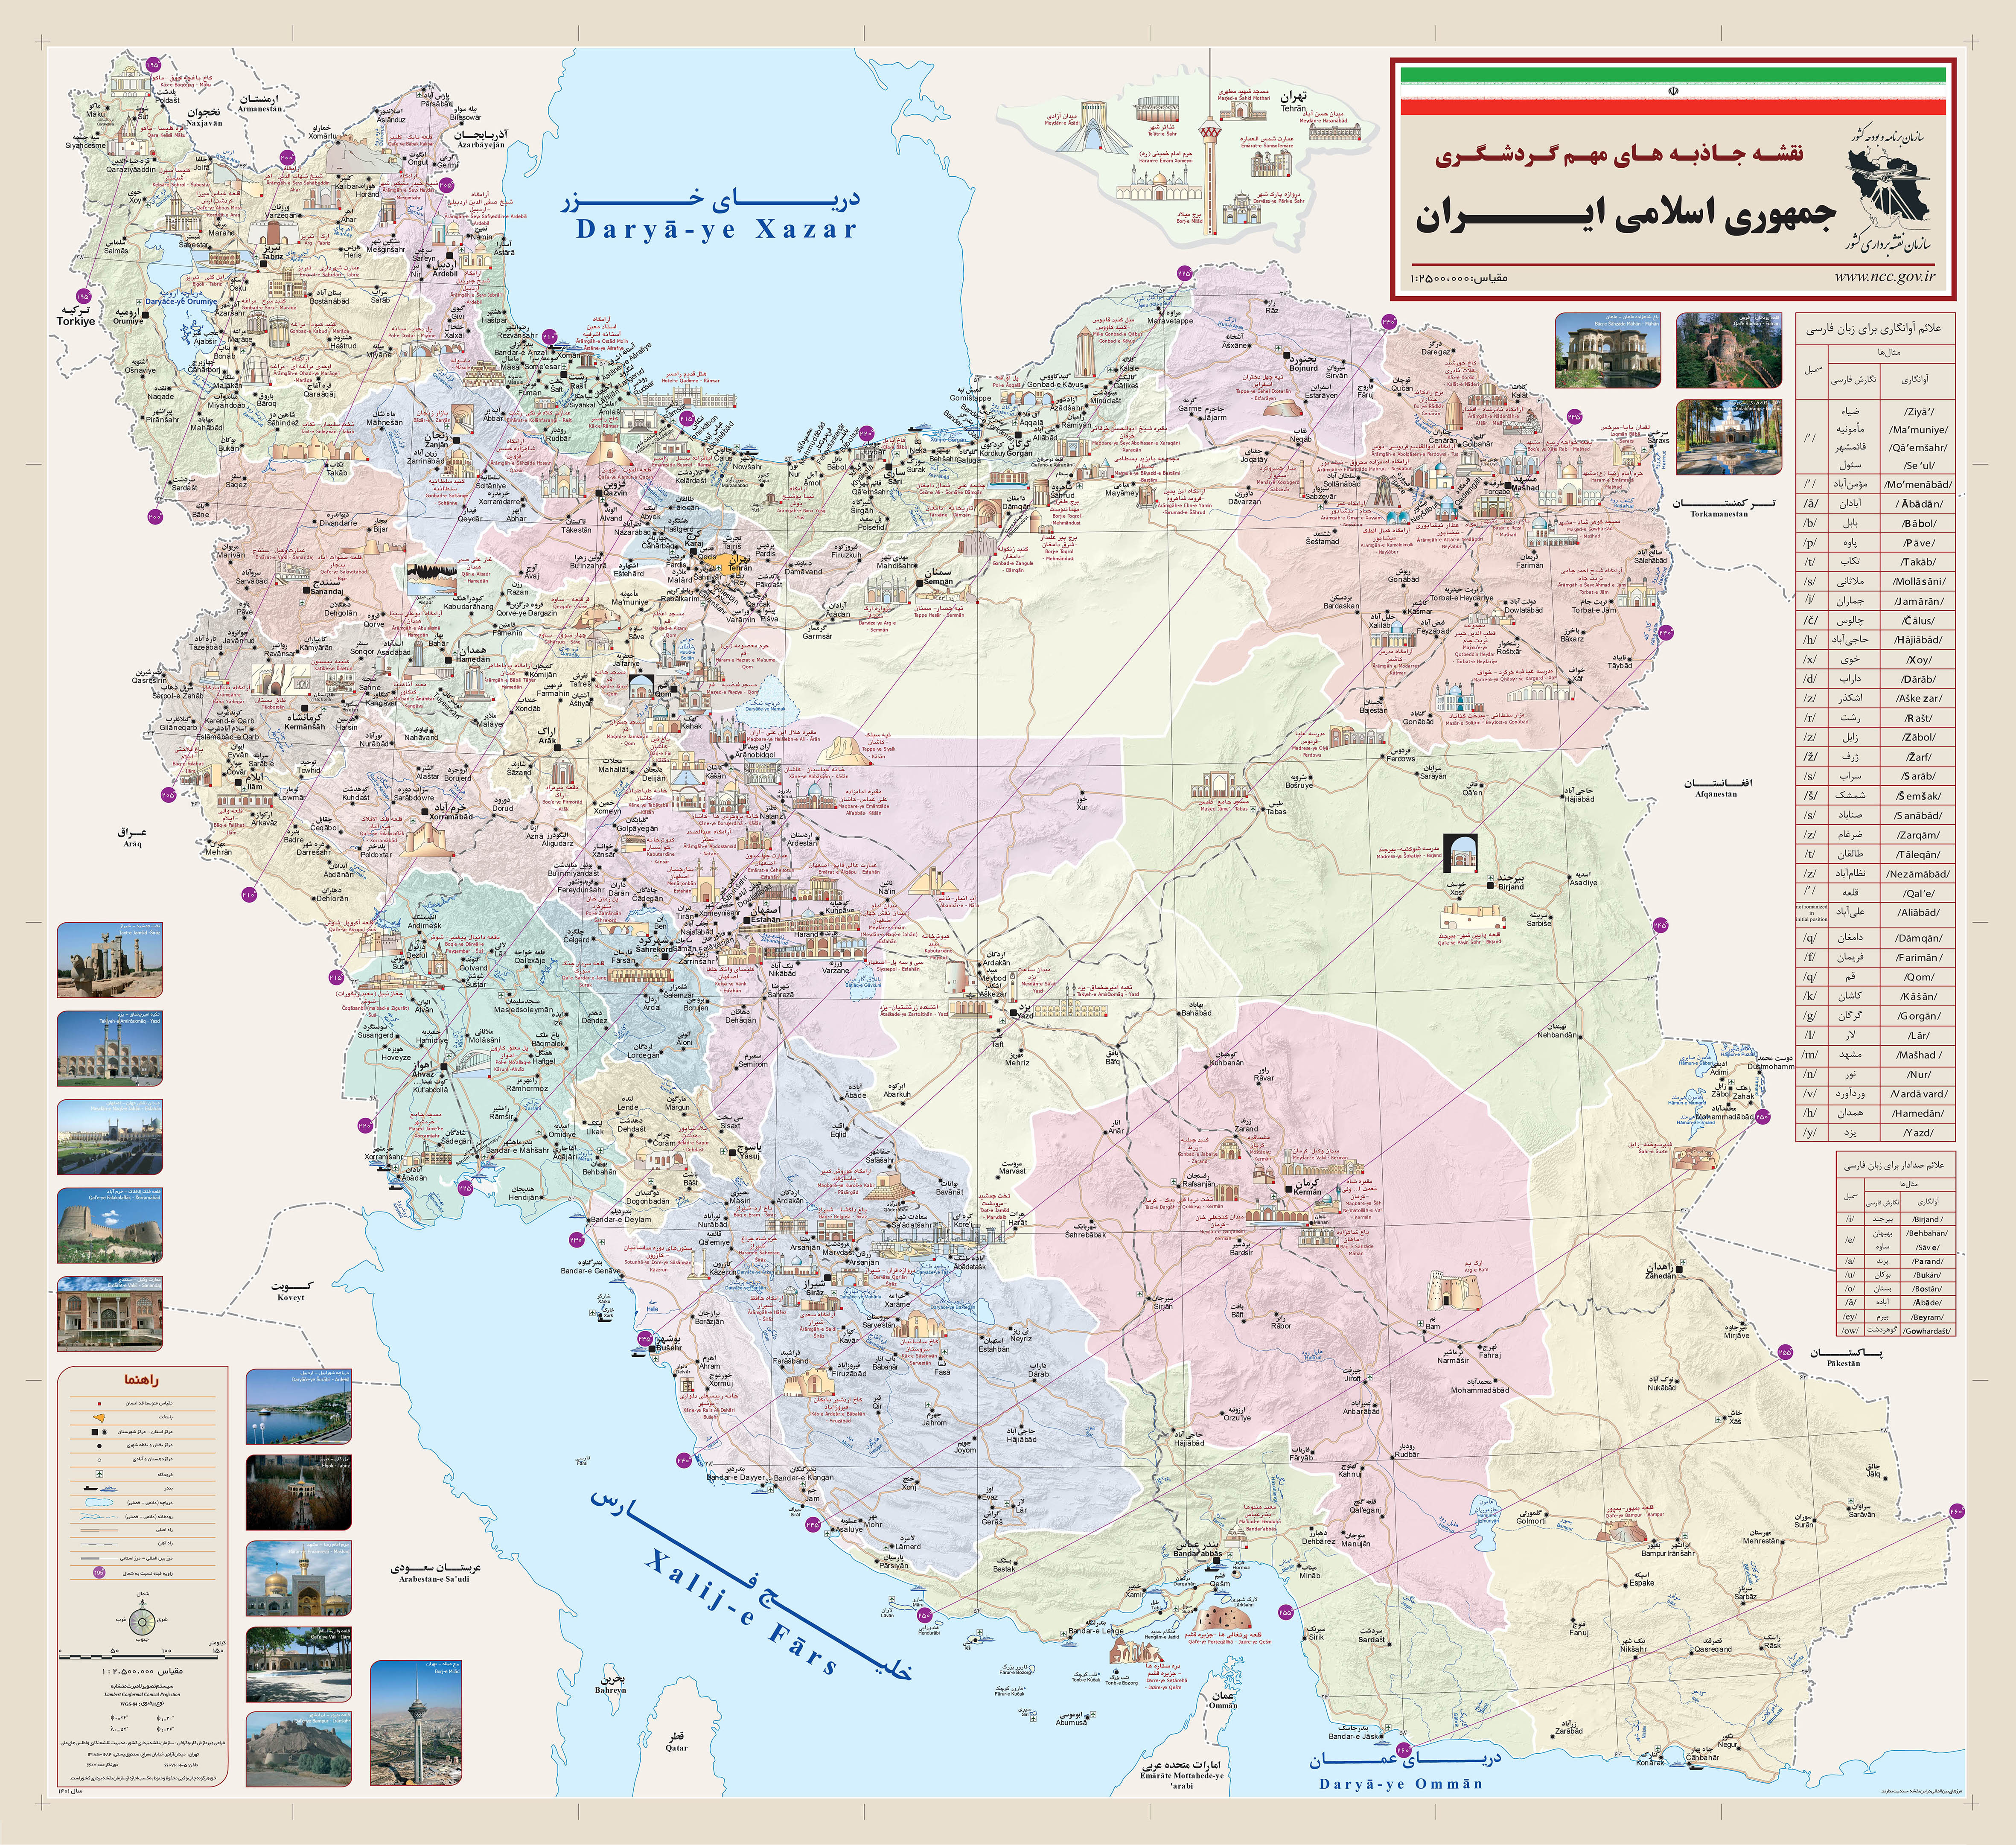Click the "Daryā-ye Xazar" sea label

click(717, 230)
